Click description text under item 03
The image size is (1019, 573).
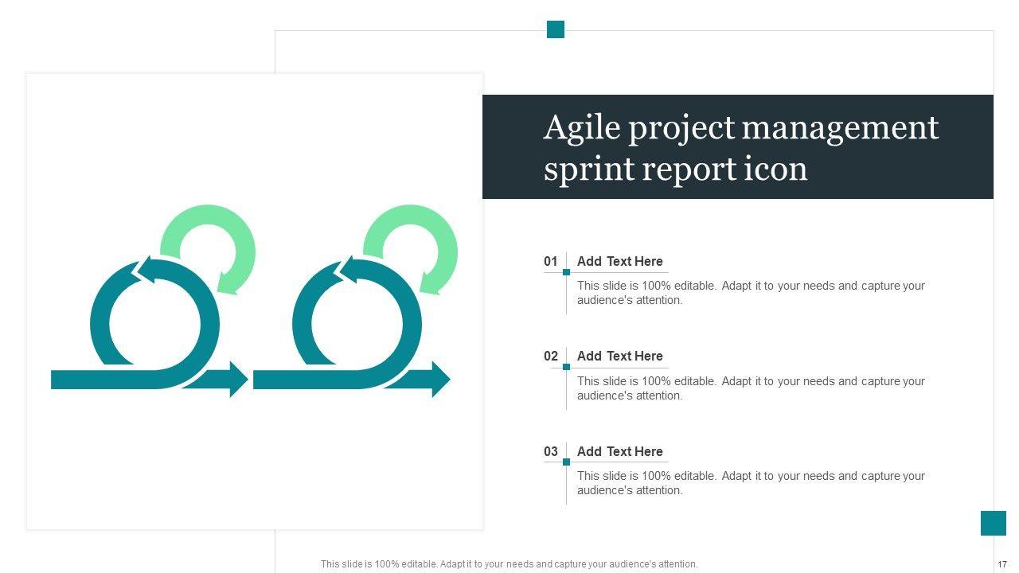(750, 483)
